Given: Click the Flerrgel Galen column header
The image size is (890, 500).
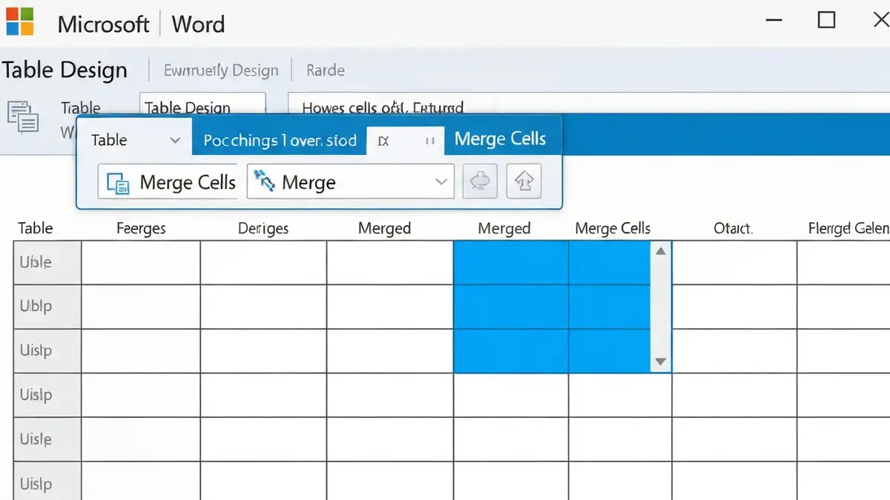Looking at the screenshot, I should coord(848,228).
